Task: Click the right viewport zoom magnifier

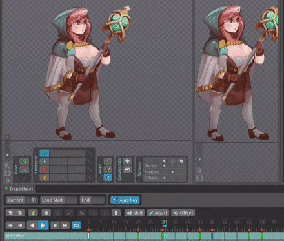Action: tap(199, 171)
